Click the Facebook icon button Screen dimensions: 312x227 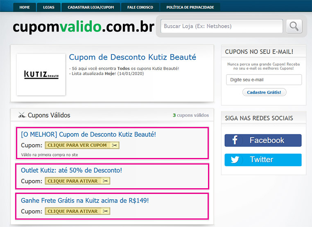click(263, 140)
